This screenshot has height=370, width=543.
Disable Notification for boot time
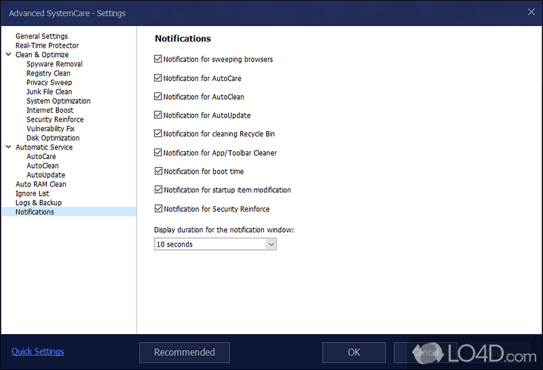click(158, 172)
